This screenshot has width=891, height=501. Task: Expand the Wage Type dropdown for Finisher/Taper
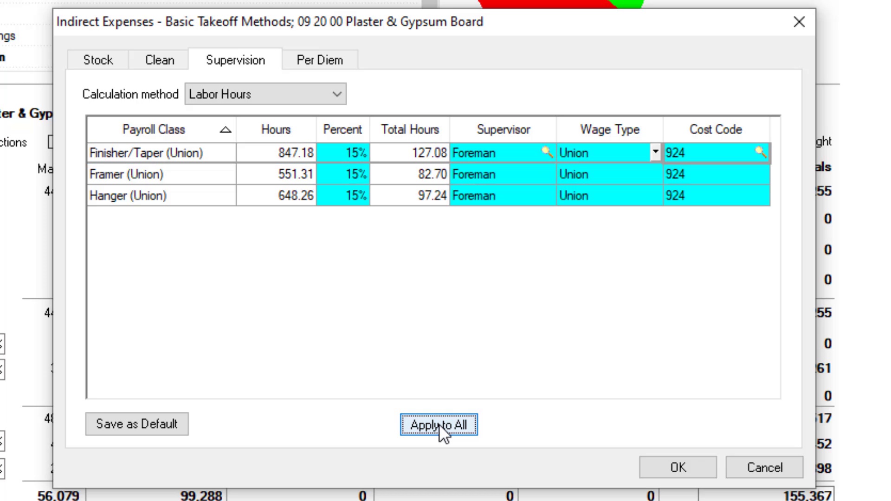(655, 152)
